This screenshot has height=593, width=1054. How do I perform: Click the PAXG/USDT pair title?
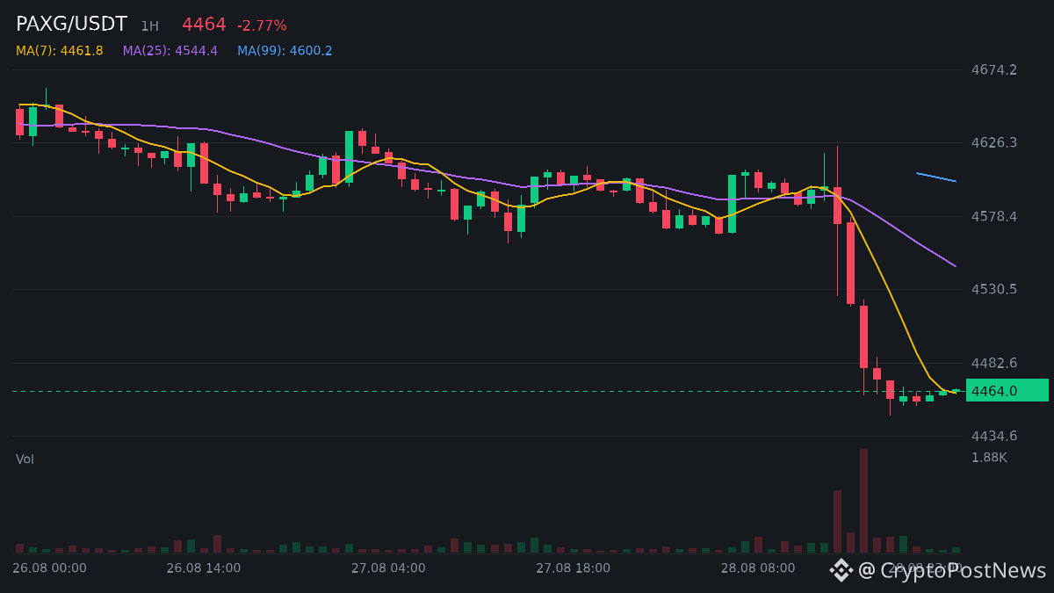(71, 25)
